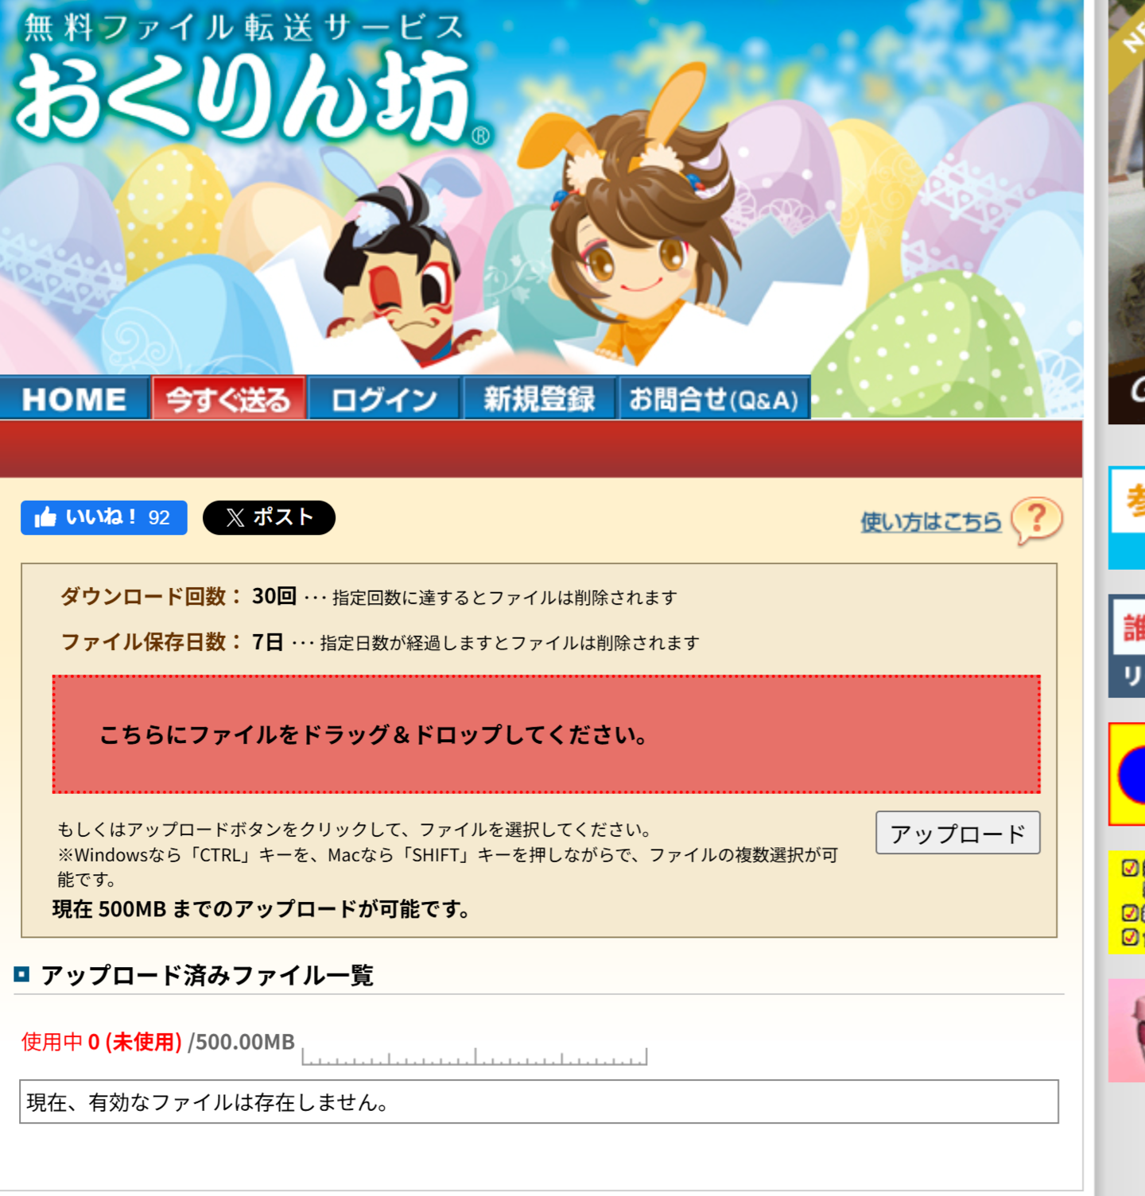Click the orange question mark help icon
Screen dimensions: 1145x1196
[x=1036, y=521]
